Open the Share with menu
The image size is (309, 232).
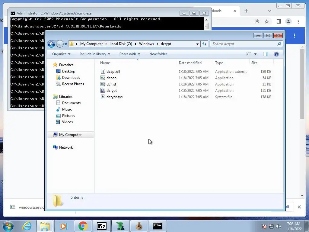click(x=130, y=54)
